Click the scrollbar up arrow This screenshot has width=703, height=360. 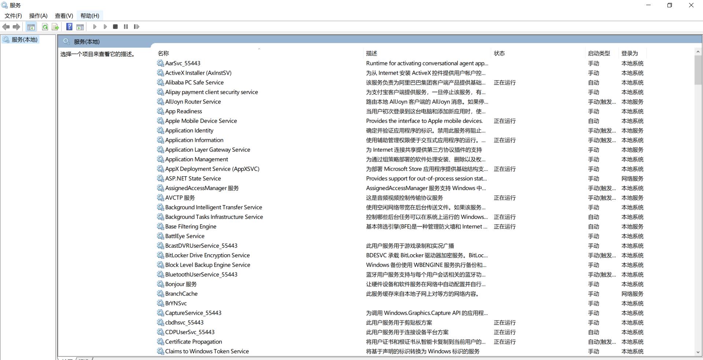[698, 52]
